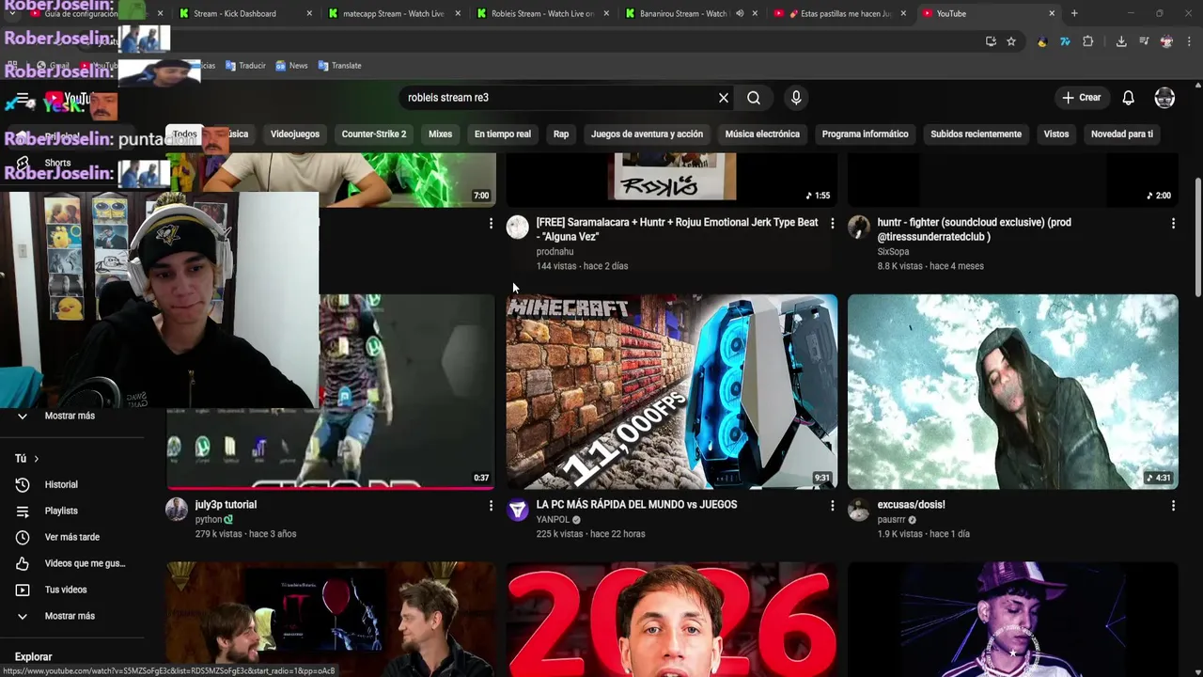
Task: Select the Vistos filter chip
Action: click(1056, 134)
